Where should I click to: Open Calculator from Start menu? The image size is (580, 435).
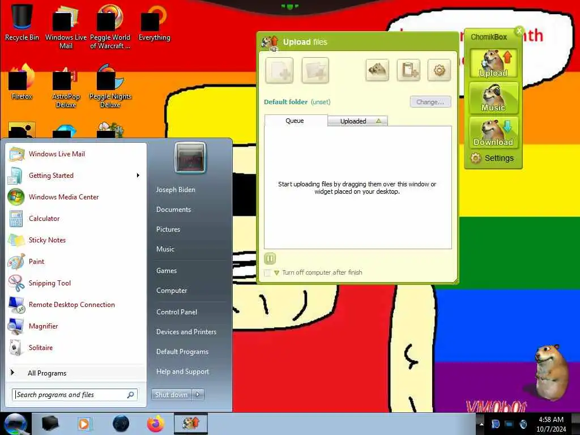click(x=76, y=219)
